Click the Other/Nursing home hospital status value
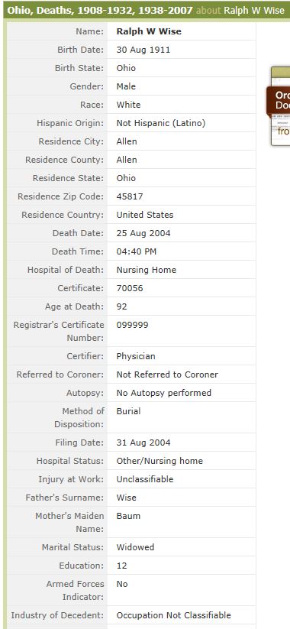The width and height of the screenshot is (290, 629). pyautogui.click(x=159, y=461)
